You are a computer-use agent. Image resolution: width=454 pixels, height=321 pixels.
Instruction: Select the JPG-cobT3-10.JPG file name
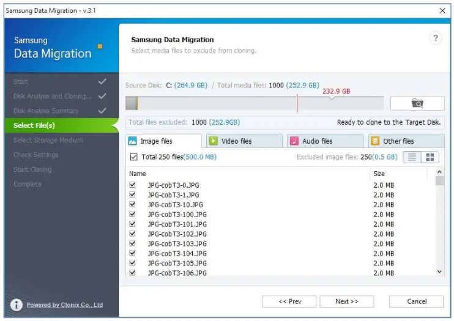pyautogui.click(x=176, y=205)
